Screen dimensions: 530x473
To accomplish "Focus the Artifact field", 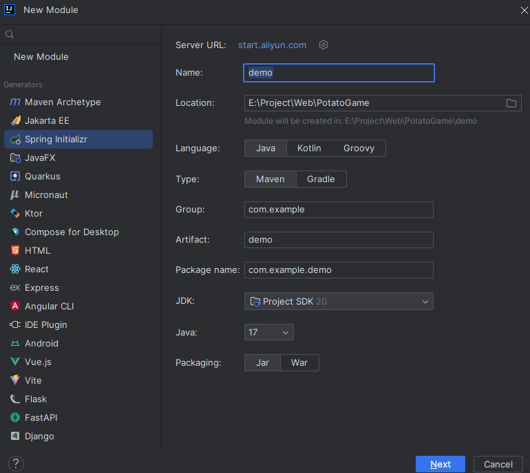I will [339, 240].
